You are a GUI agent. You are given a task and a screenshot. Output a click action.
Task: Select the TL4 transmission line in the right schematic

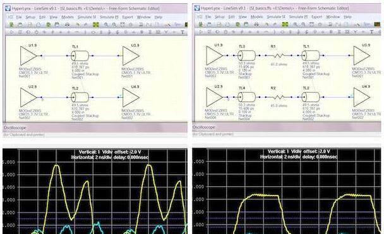pos(246,97)
